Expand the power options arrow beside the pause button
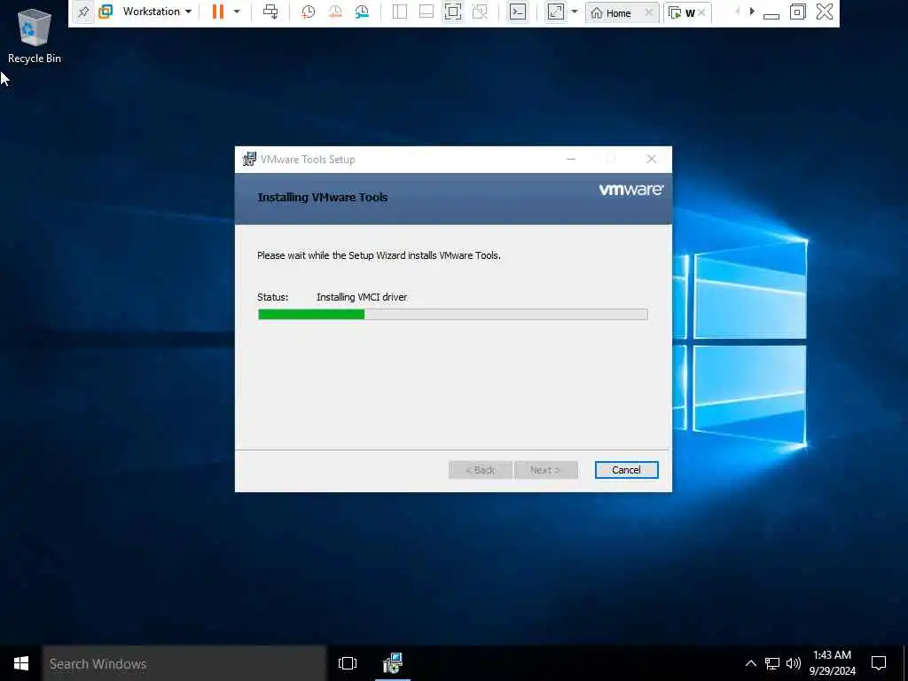The width and height of the screenshot is (908, 681). pos(237,12)
